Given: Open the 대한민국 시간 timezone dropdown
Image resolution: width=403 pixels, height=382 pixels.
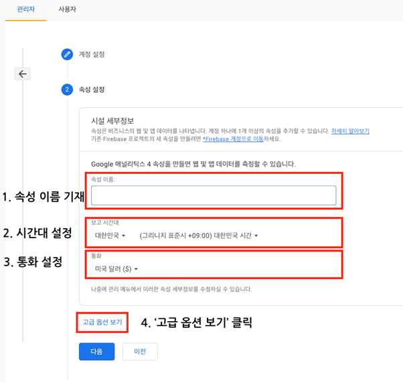Looking at the screenshot, I should click(199, 235).
